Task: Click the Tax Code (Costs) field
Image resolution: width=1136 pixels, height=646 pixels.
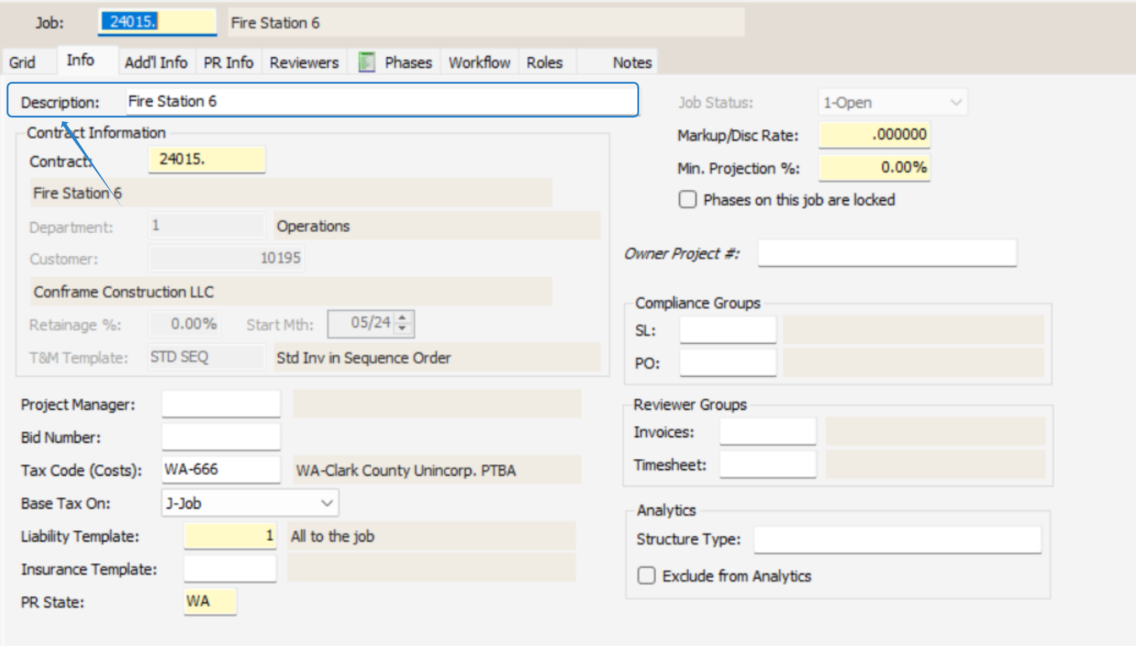Action: click(x=221, y=469)
